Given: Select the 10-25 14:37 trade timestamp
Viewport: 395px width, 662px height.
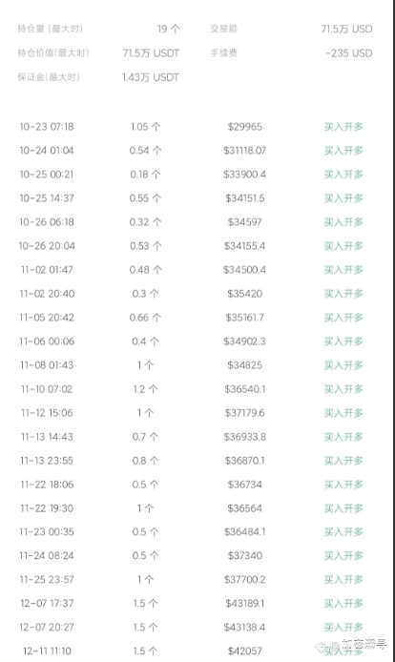Looking at the screenshot, I should (47, 198).
